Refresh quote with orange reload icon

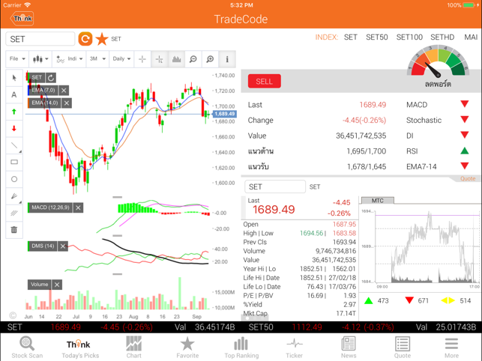85,39
